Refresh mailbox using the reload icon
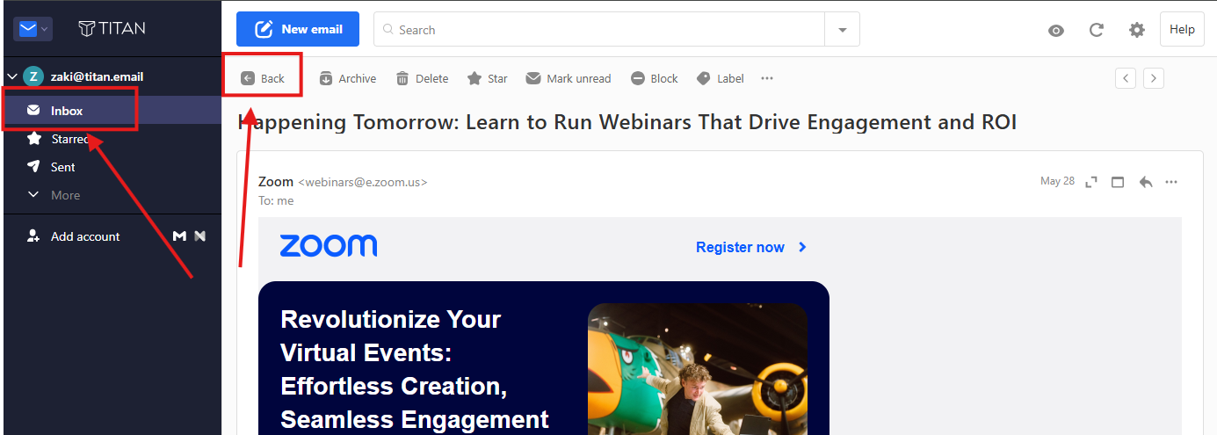The image size is (1217, 435). coord(1097,30)
